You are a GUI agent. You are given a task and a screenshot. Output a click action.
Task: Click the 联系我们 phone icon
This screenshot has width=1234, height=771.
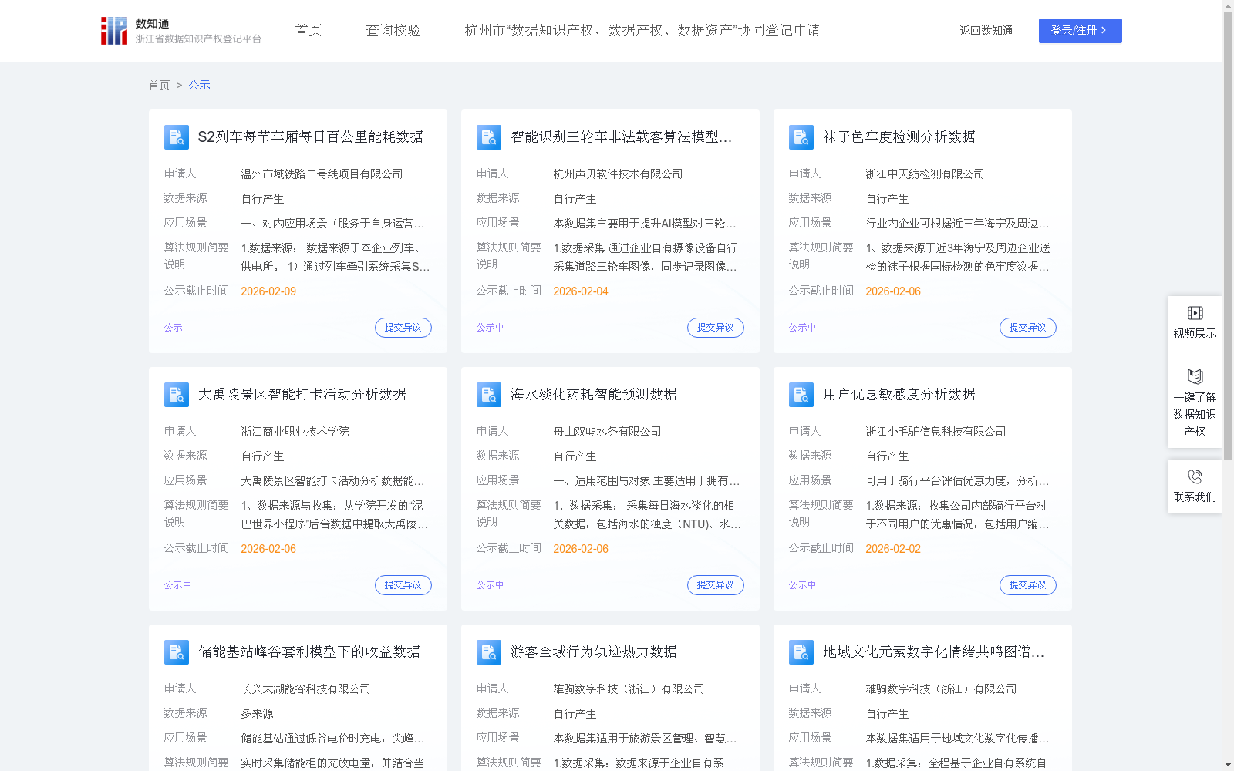click(x=1195, y=476)
